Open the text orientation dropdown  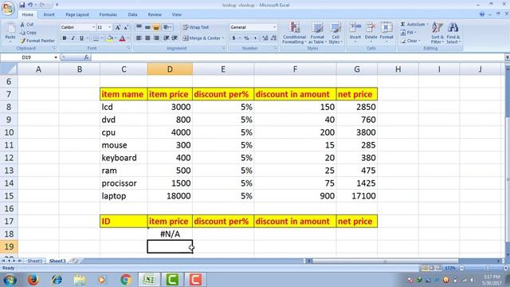tap(167, 27)
